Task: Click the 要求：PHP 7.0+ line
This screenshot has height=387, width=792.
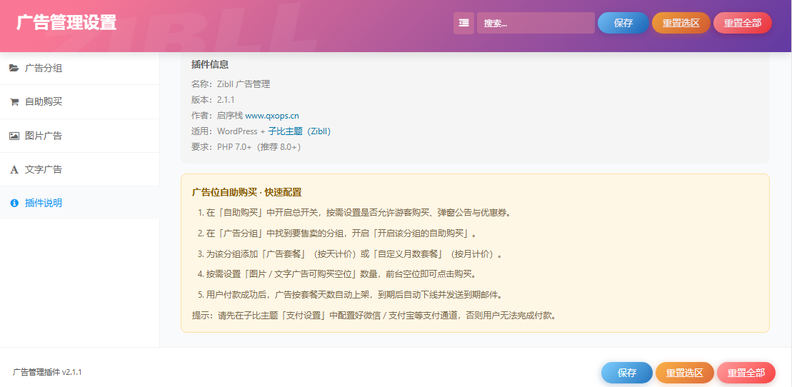Action: (246, 146)
